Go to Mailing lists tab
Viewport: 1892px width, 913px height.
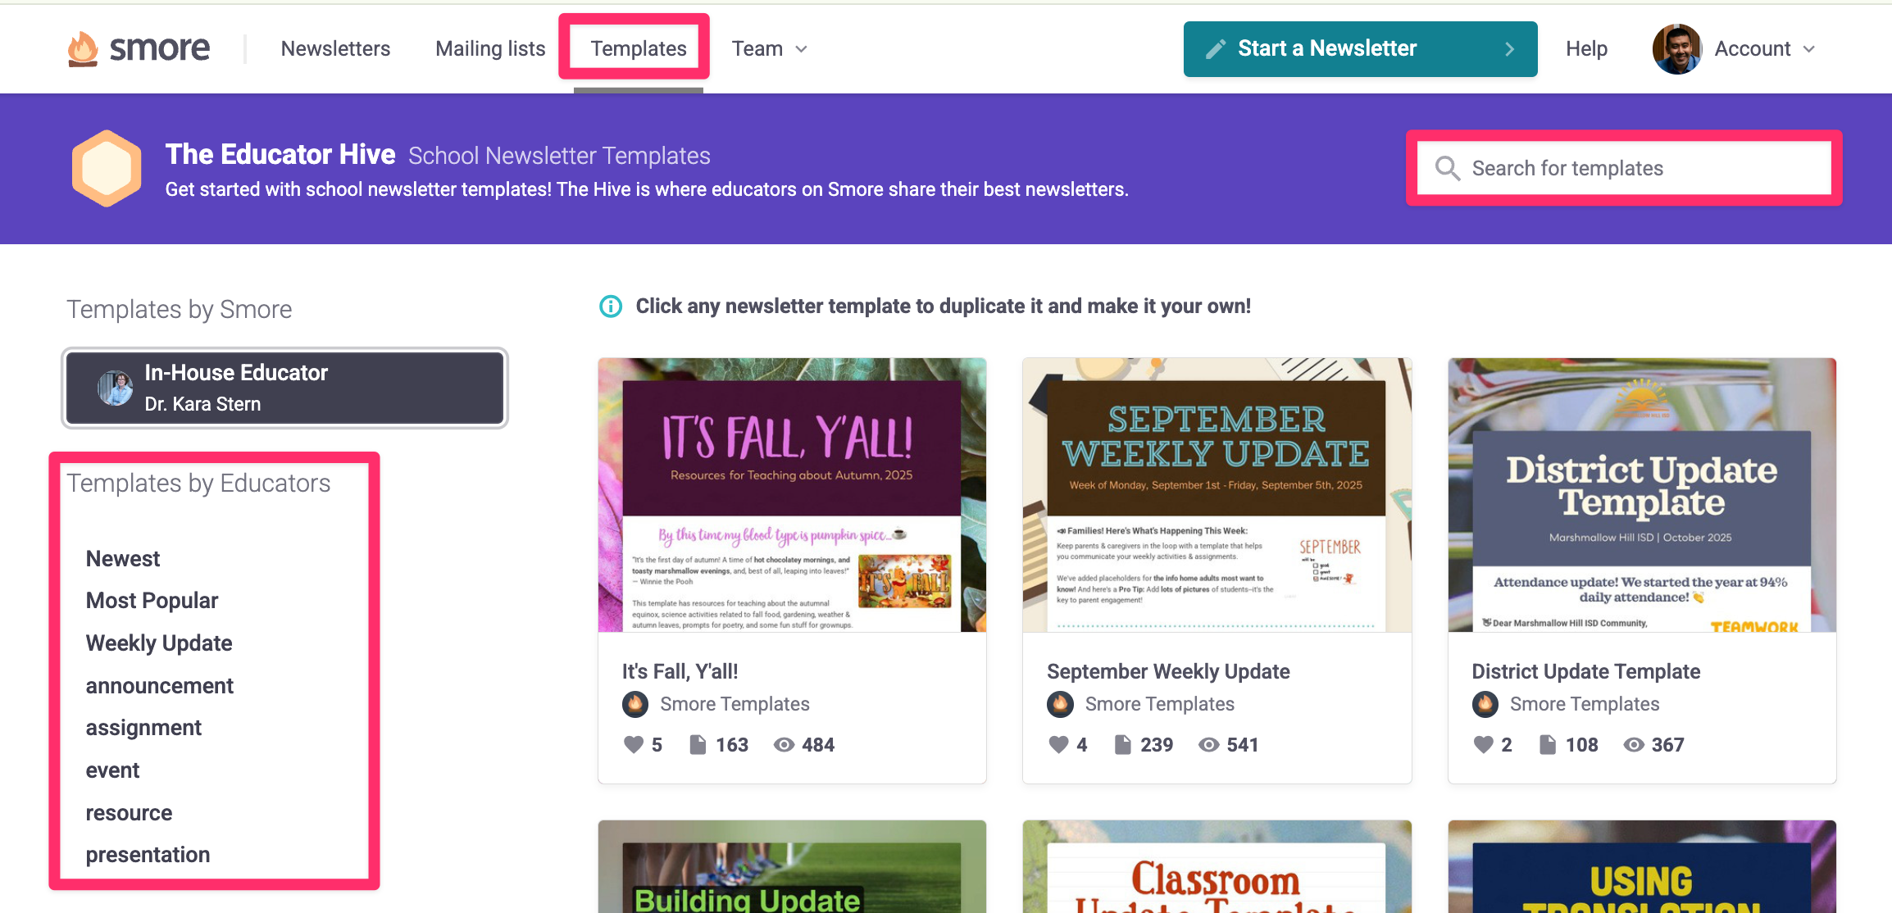pos(490,49)
